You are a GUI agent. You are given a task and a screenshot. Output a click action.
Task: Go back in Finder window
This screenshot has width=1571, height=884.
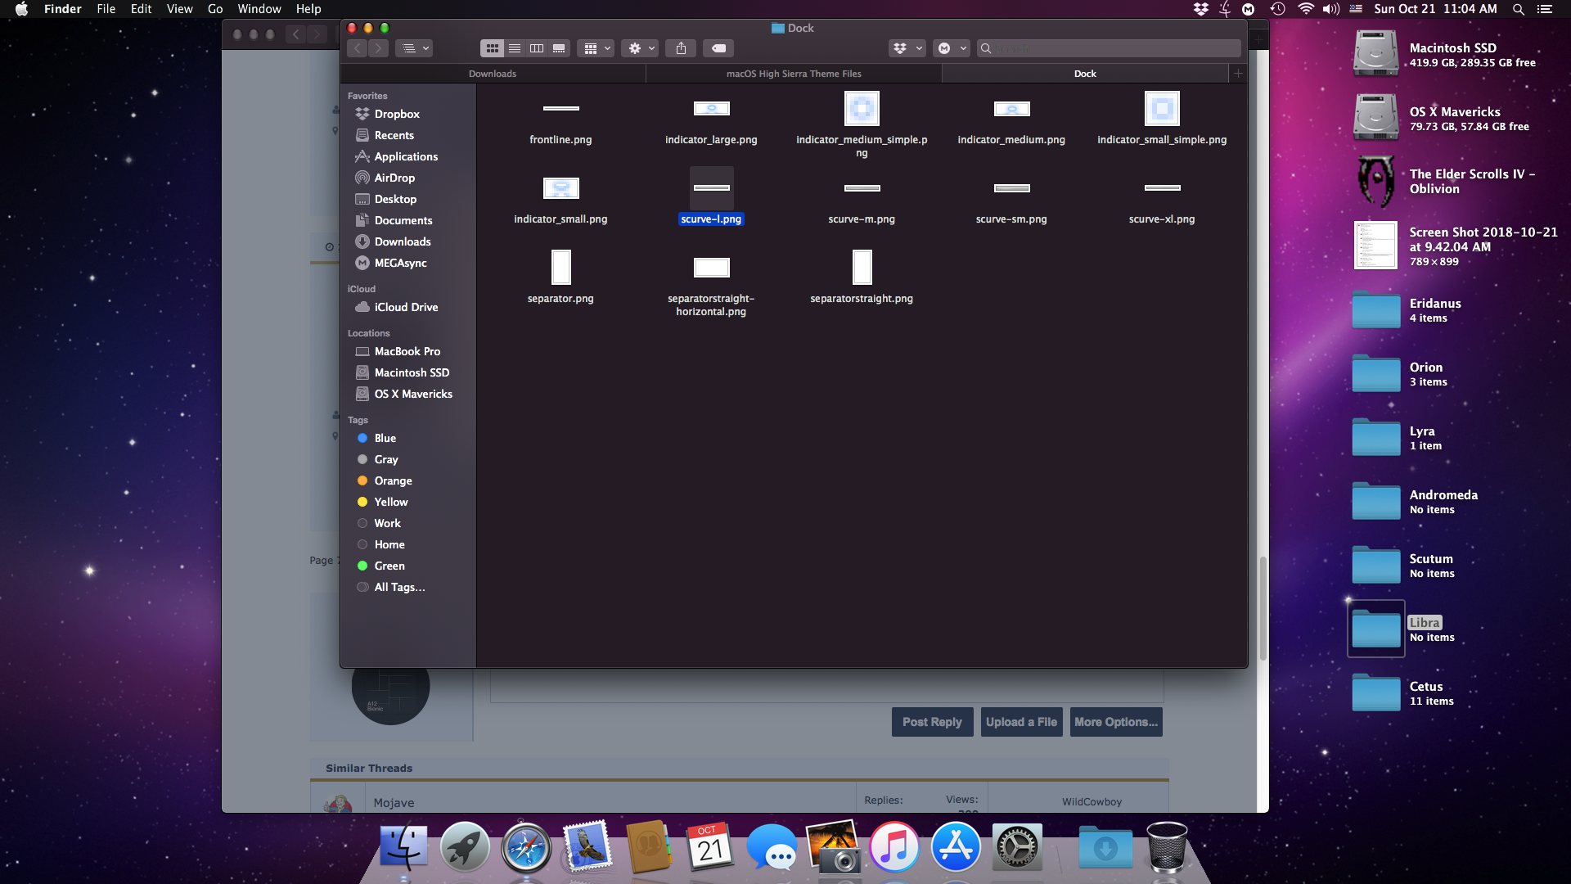coord(358,48)
